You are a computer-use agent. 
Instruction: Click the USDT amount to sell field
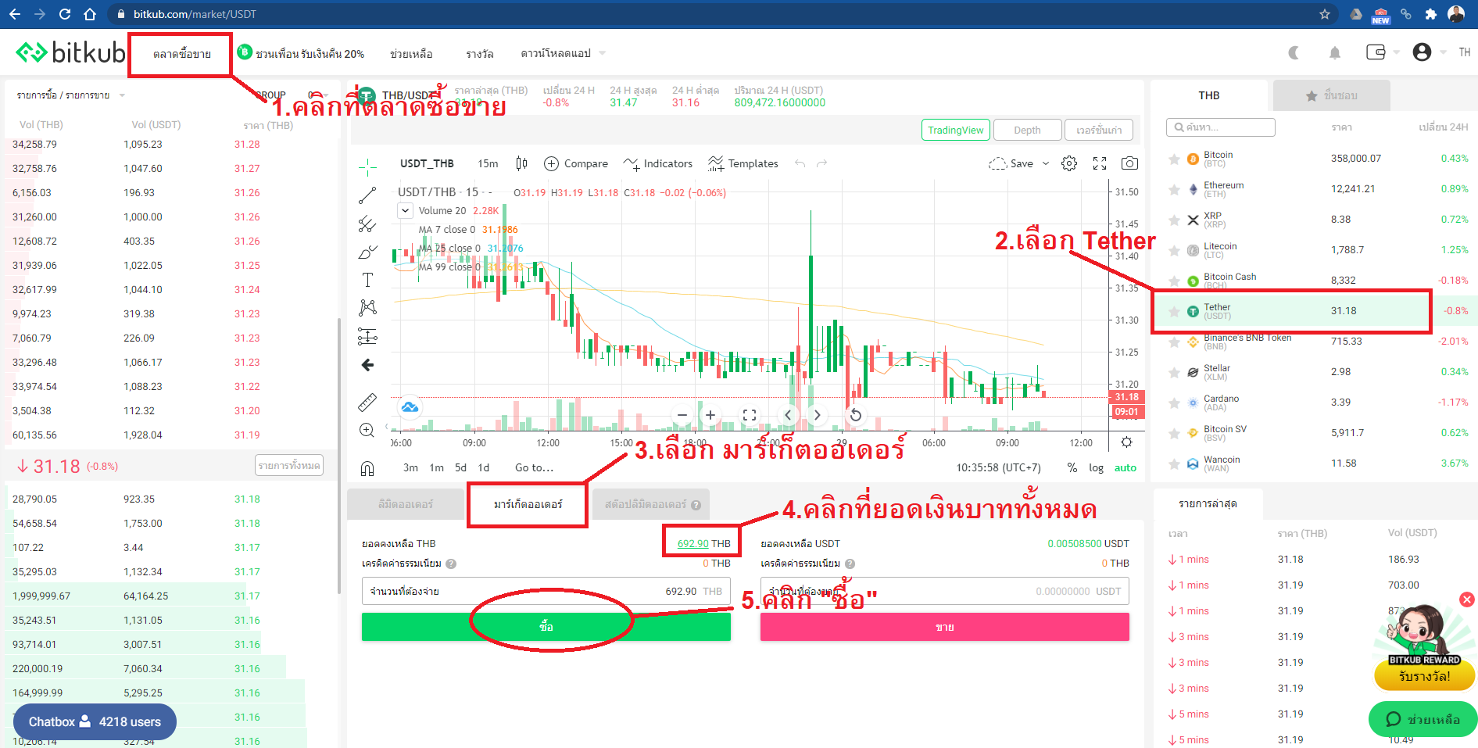click(944, 591)
